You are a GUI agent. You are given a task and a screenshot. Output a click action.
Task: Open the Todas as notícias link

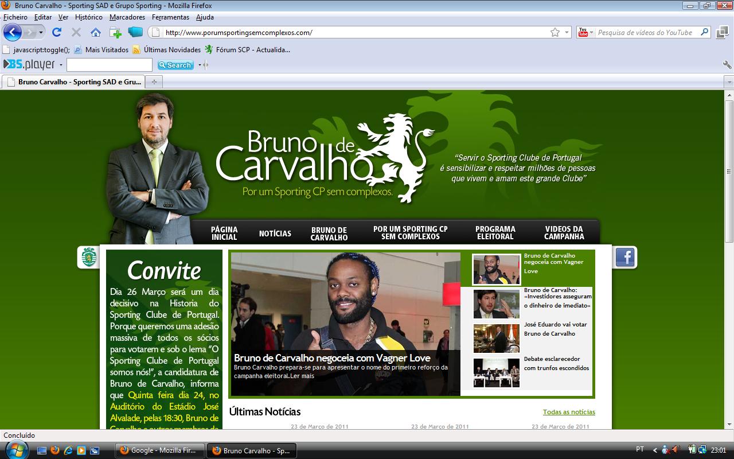pos(569,412)
